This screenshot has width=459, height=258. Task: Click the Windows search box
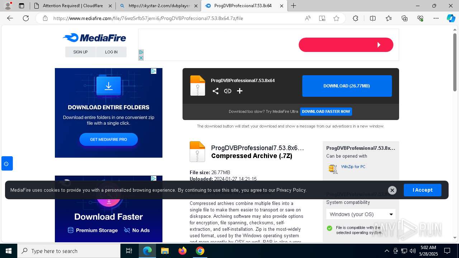click(x=69, y=251)
